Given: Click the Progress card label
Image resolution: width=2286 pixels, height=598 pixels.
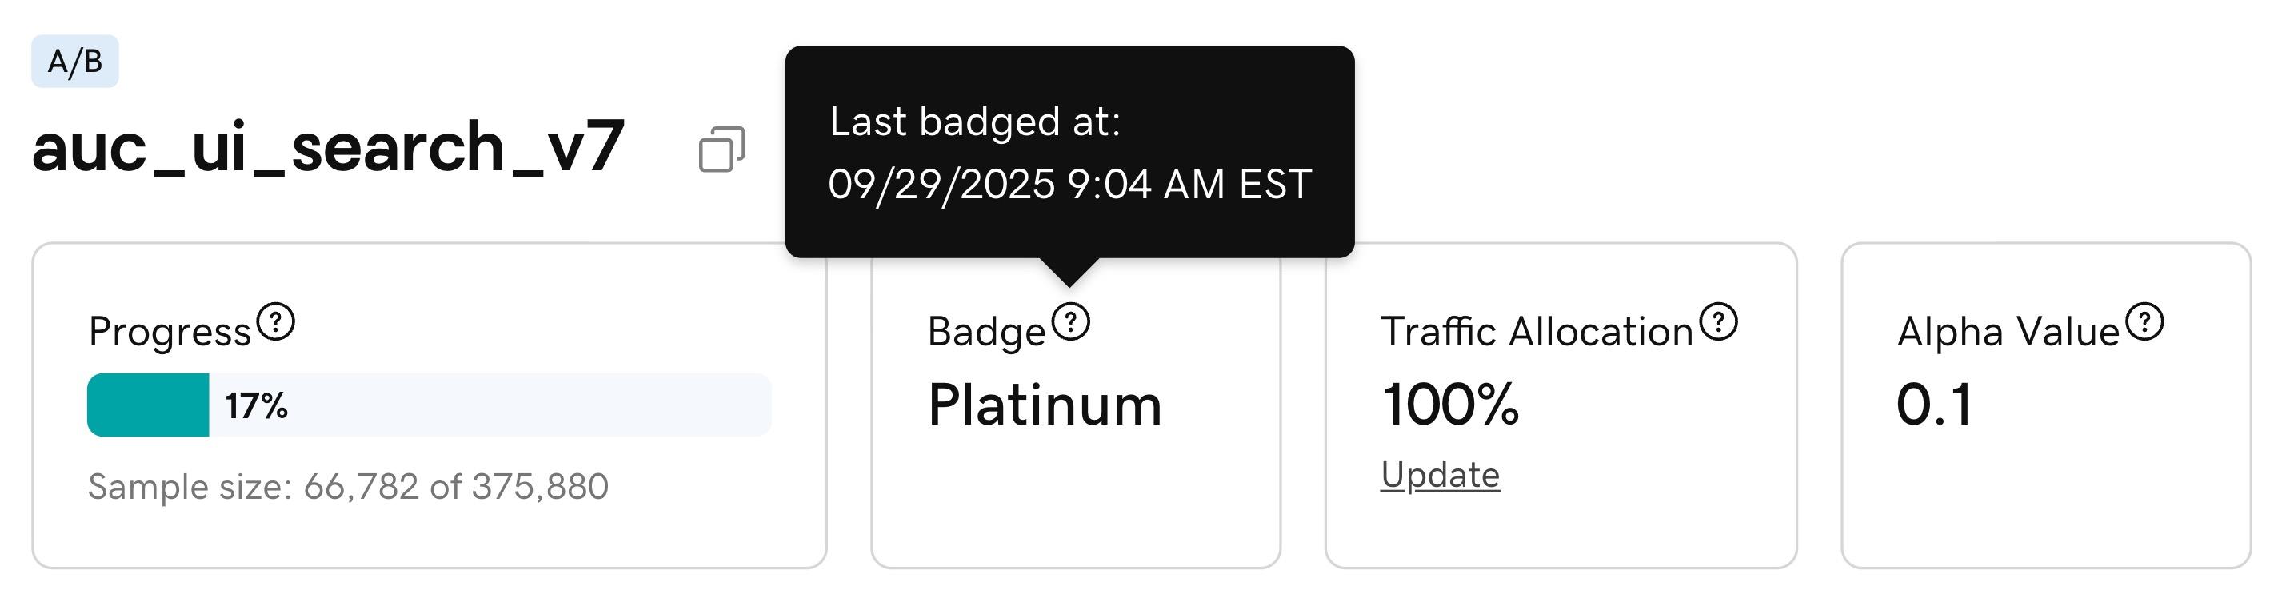Looking at the screenshot, I should 170,332.
